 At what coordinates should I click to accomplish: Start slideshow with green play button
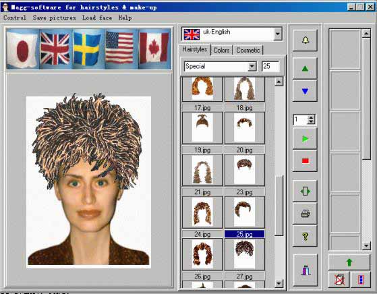point(305,139)
